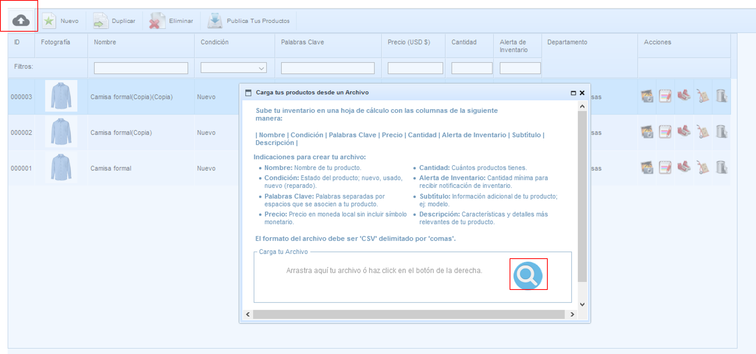Open photo camera icon for product 000003
This screenshot has width=756, height=354.
(647, 96)
